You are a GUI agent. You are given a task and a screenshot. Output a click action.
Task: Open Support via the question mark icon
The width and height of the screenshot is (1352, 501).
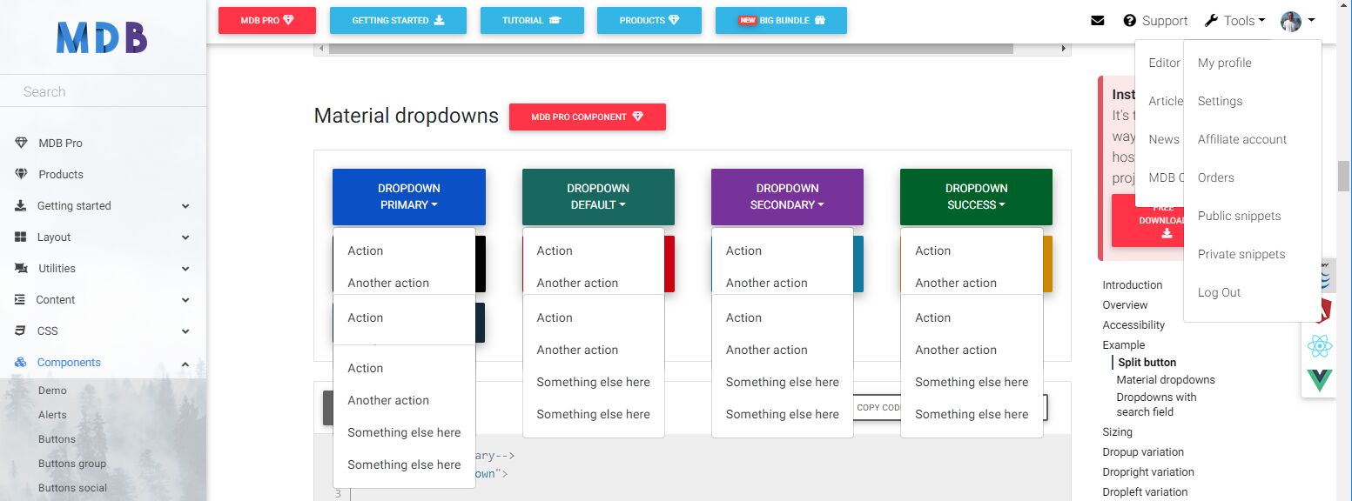point(1130,21)
